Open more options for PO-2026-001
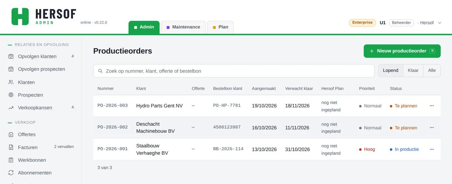 tap(432, 149)
